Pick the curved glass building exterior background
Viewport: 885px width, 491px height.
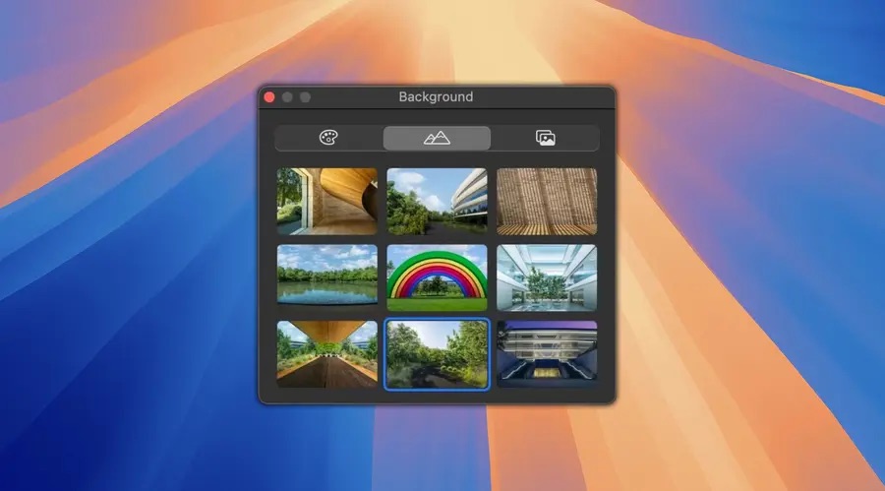[437, 201]
